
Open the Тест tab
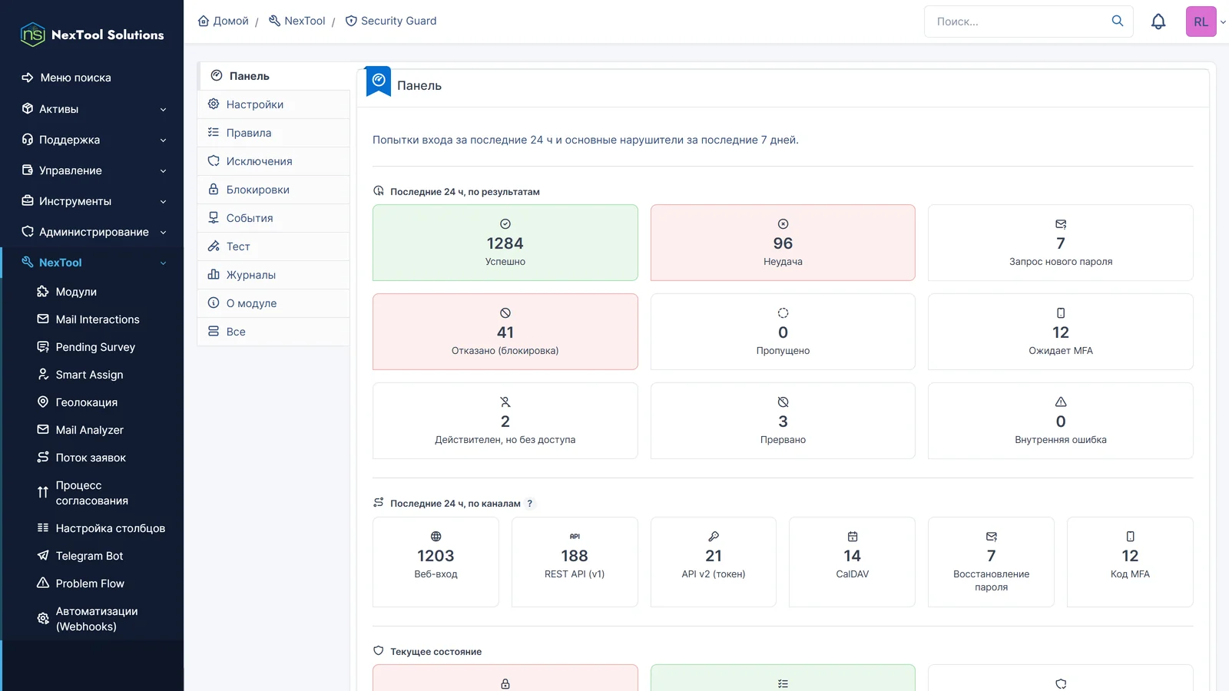[273, 246]
